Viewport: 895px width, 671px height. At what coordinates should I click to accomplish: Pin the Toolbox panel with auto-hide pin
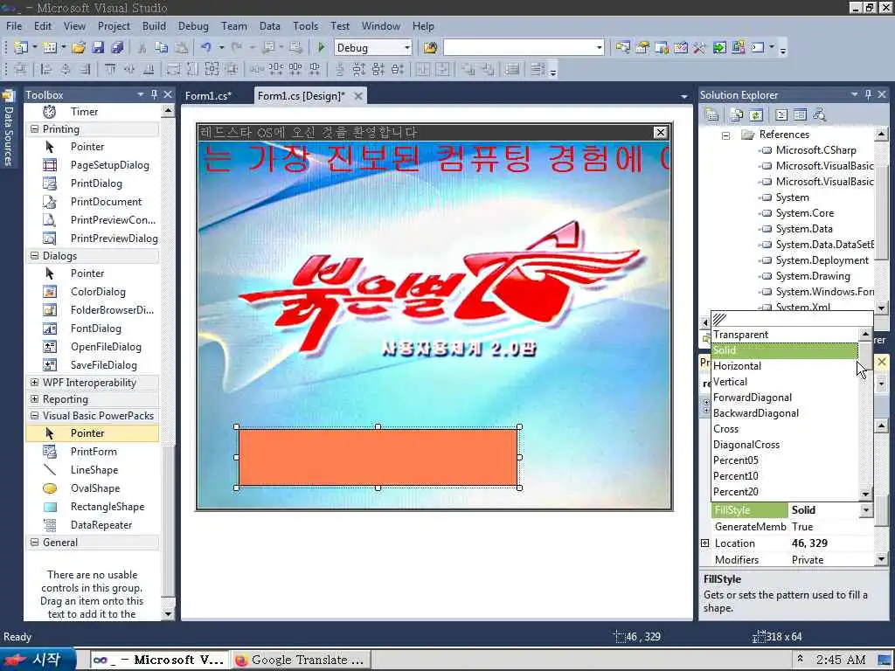pyautogui.click(x=154, y=94)
